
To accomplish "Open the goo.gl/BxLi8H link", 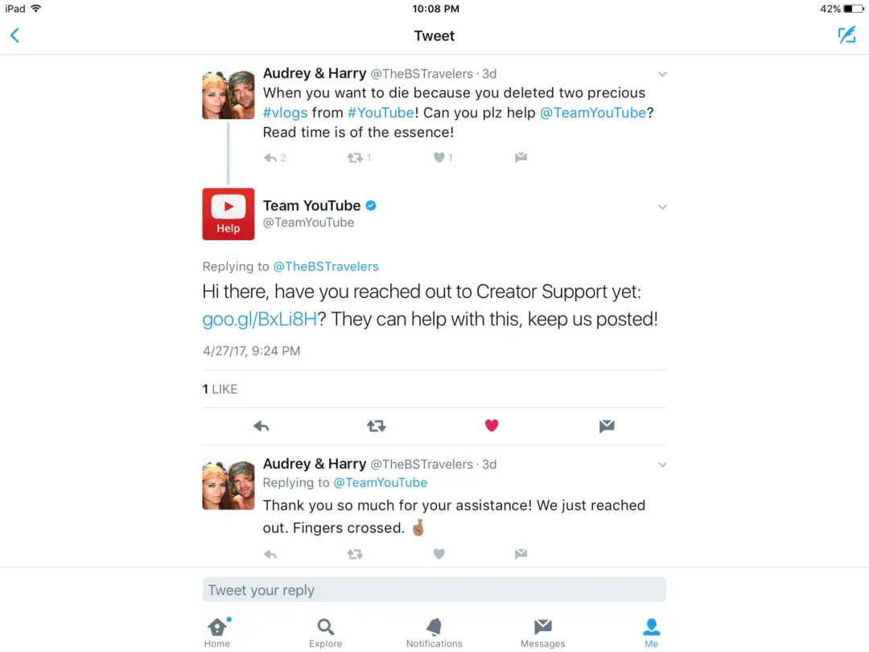I will [x=259, y=320].
